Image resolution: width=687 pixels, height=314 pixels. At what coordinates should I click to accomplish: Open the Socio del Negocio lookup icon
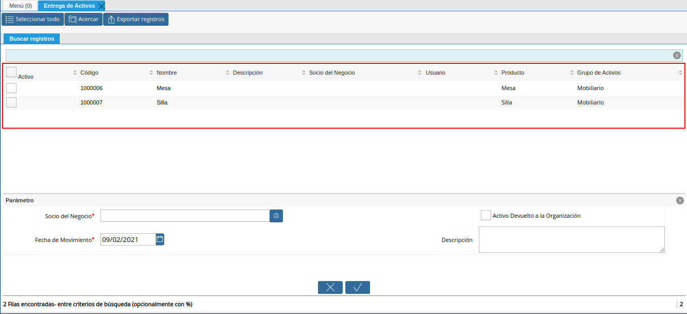click(276, 216)
